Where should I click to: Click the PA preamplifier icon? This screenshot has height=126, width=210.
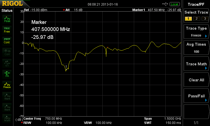click(7, 74)
